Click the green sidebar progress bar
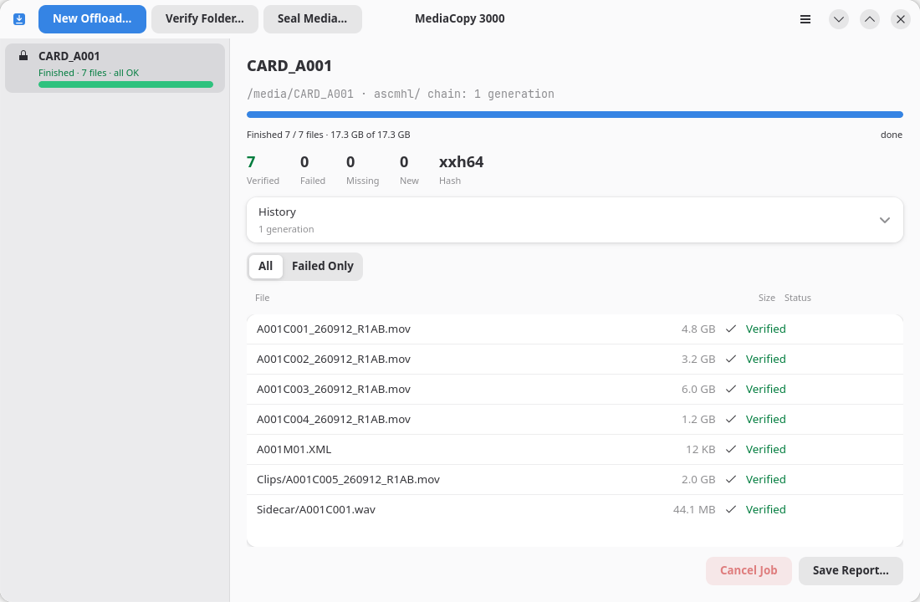920x602 pixels. (125, 84)
